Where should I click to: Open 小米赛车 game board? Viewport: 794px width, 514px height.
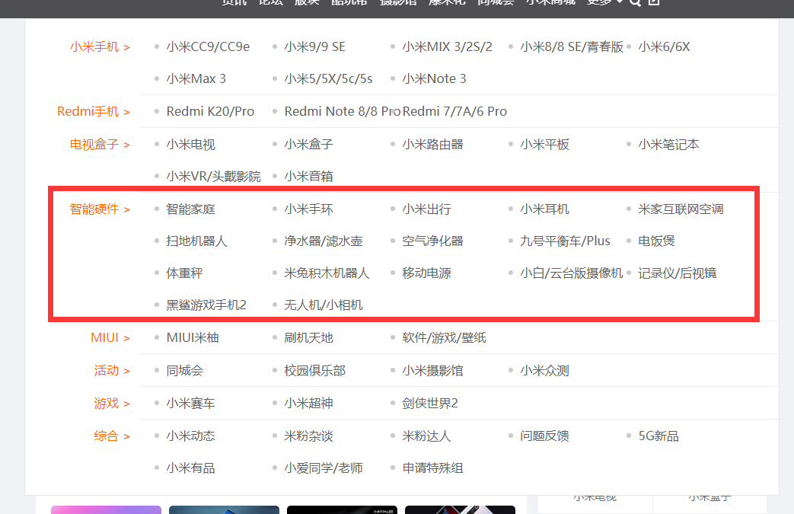tap(191, 404)
